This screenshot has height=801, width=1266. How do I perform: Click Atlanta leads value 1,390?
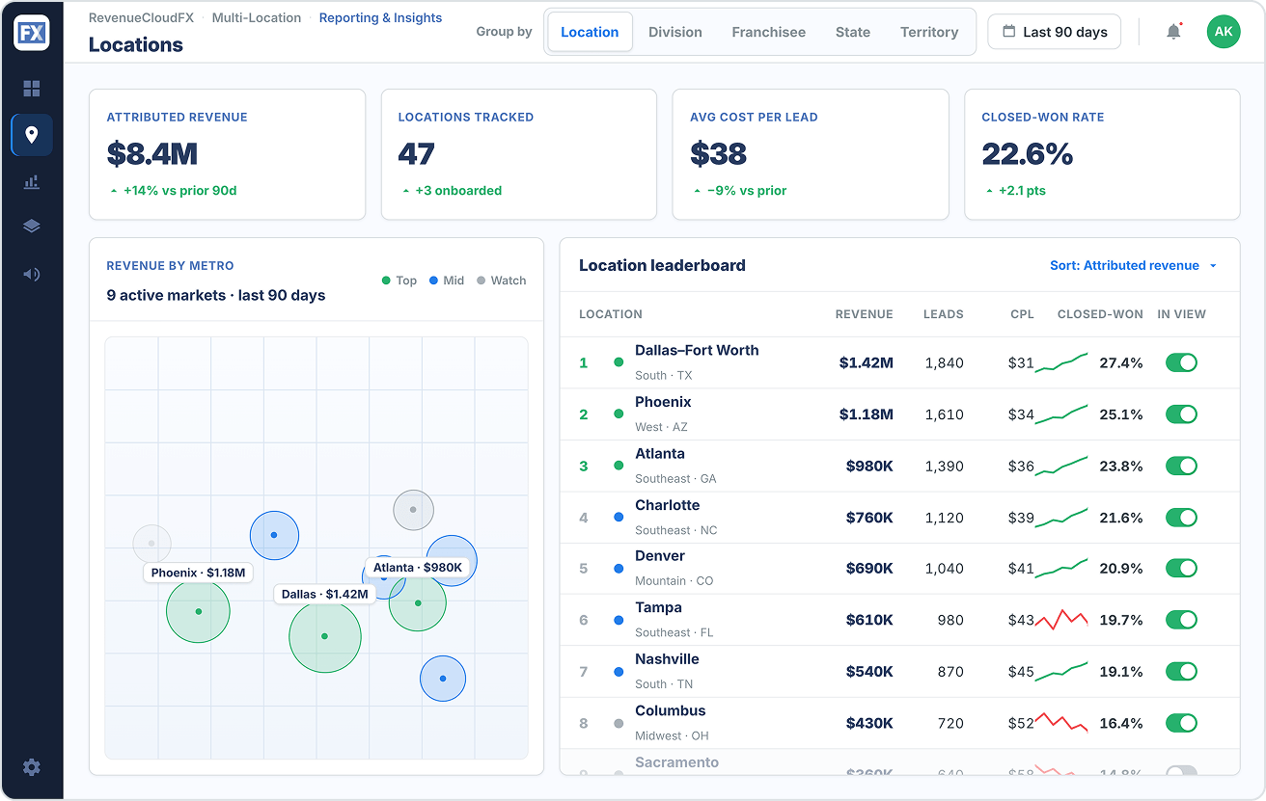[944, 466]
